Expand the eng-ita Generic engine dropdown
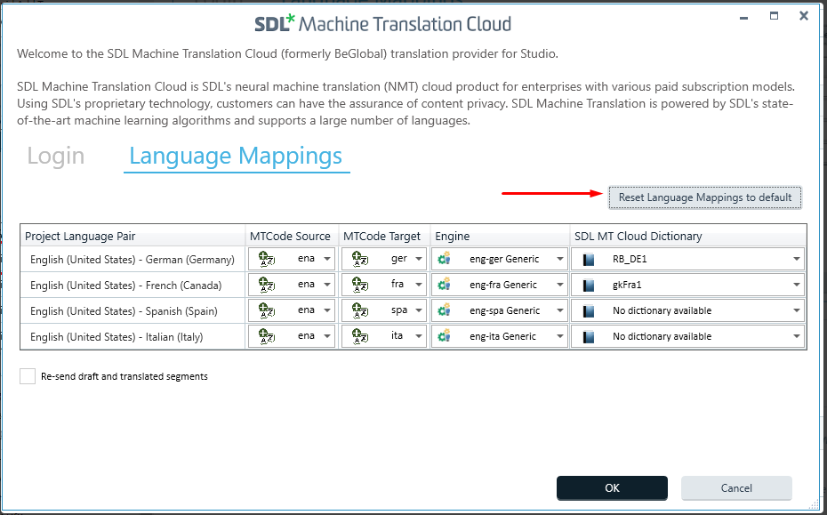The image size is (827, 515). coord(559,336)
